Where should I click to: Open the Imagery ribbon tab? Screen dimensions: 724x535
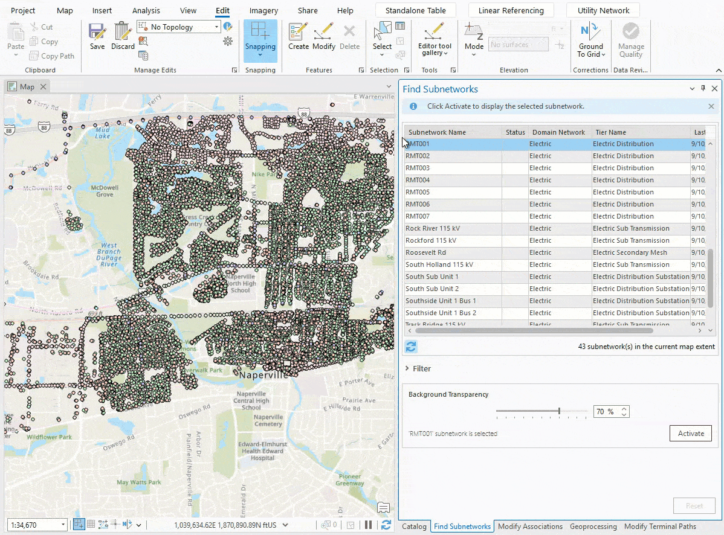(x=263, y=10)
